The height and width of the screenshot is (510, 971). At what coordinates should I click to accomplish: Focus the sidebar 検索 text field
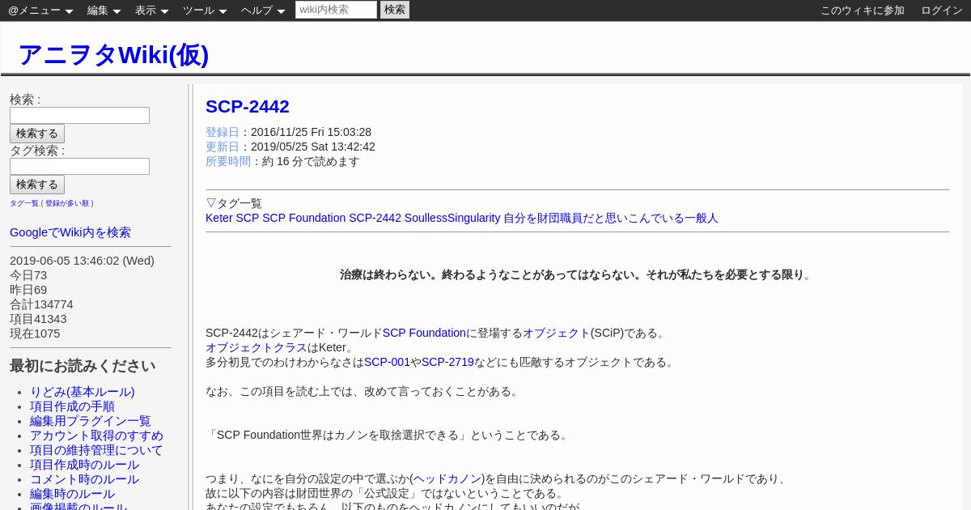(x=79, y=115)
